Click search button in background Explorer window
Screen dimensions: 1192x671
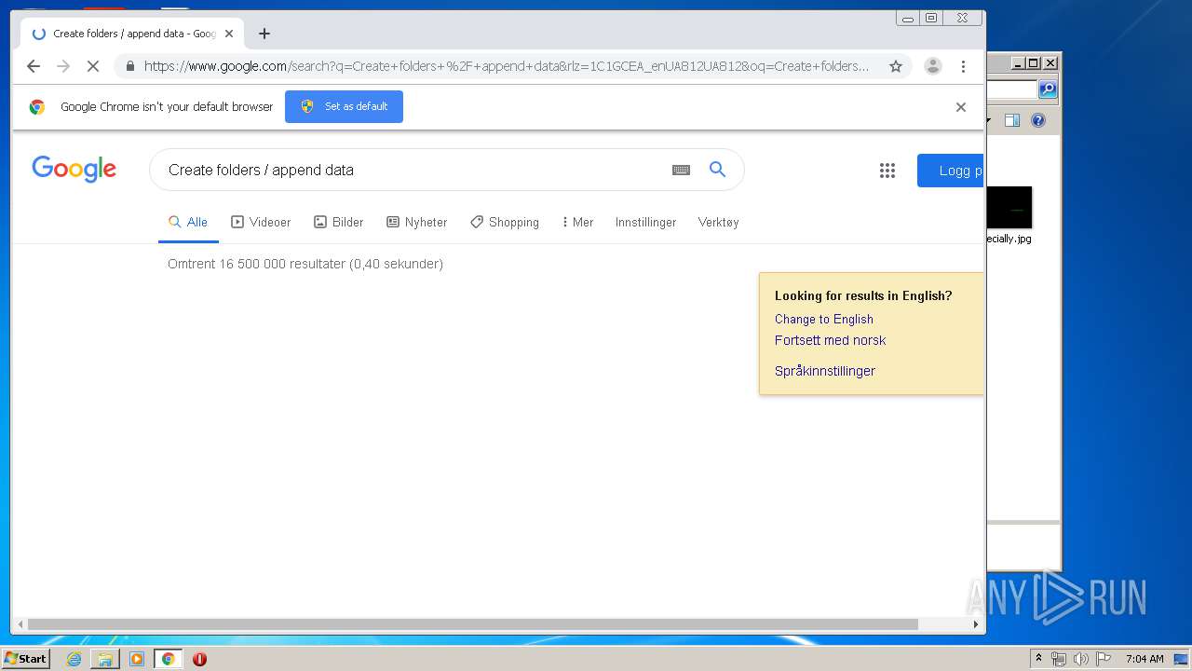pyautogui.click(x=1048, y=89)
